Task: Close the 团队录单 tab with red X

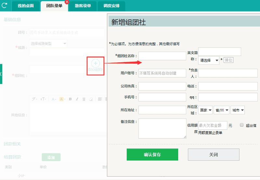Action: pos(67,2)
